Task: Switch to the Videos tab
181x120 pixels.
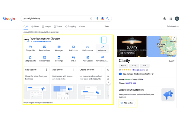Action: [59, 26]
